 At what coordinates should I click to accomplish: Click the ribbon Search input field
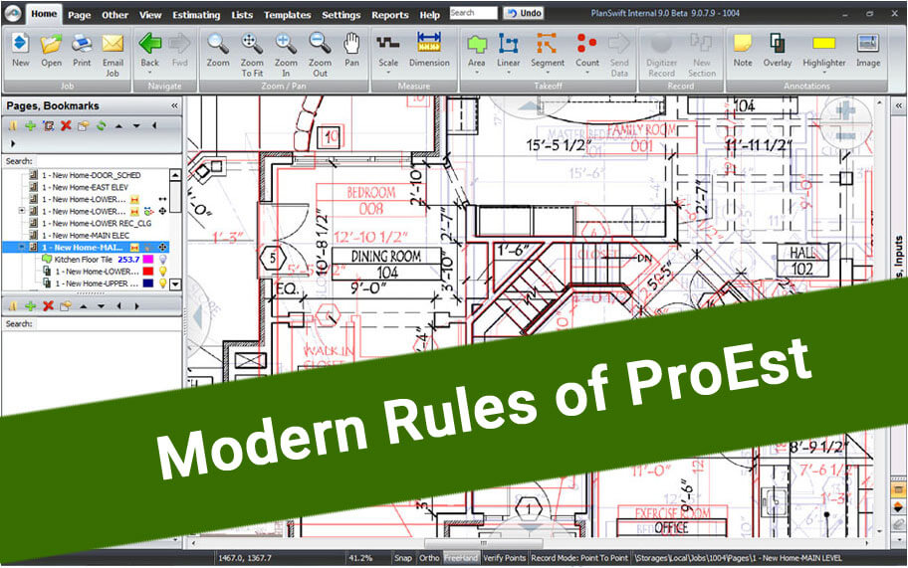pos(473,13)
